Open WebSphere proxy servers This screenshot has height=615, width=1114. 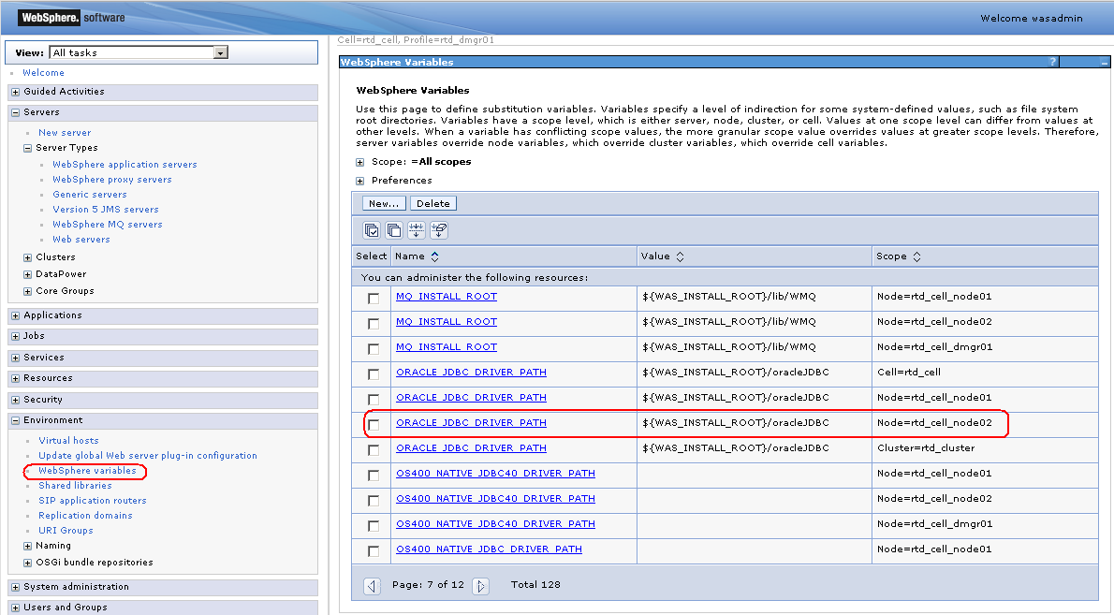point(112,179)
